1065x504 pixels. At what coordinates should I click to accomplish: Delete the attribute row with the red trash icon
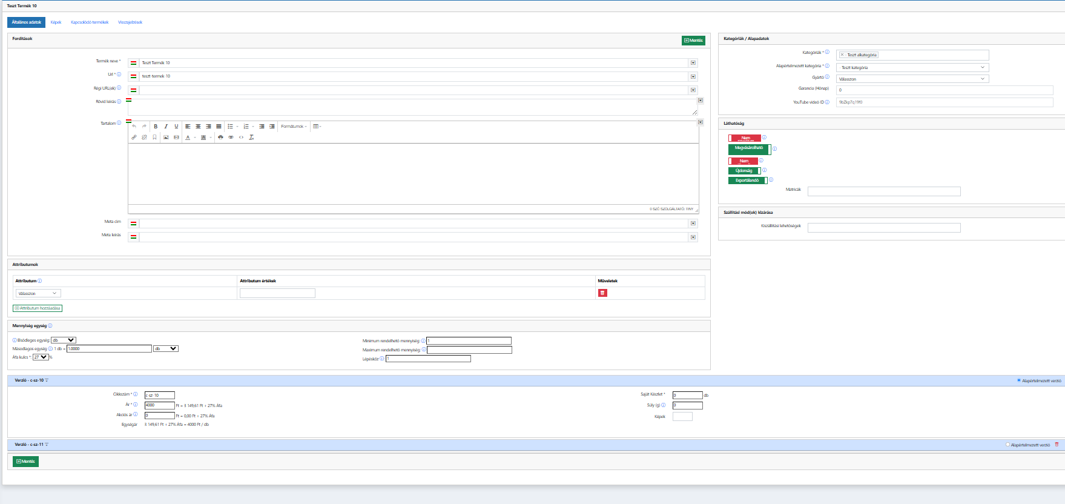coord(602,293)
